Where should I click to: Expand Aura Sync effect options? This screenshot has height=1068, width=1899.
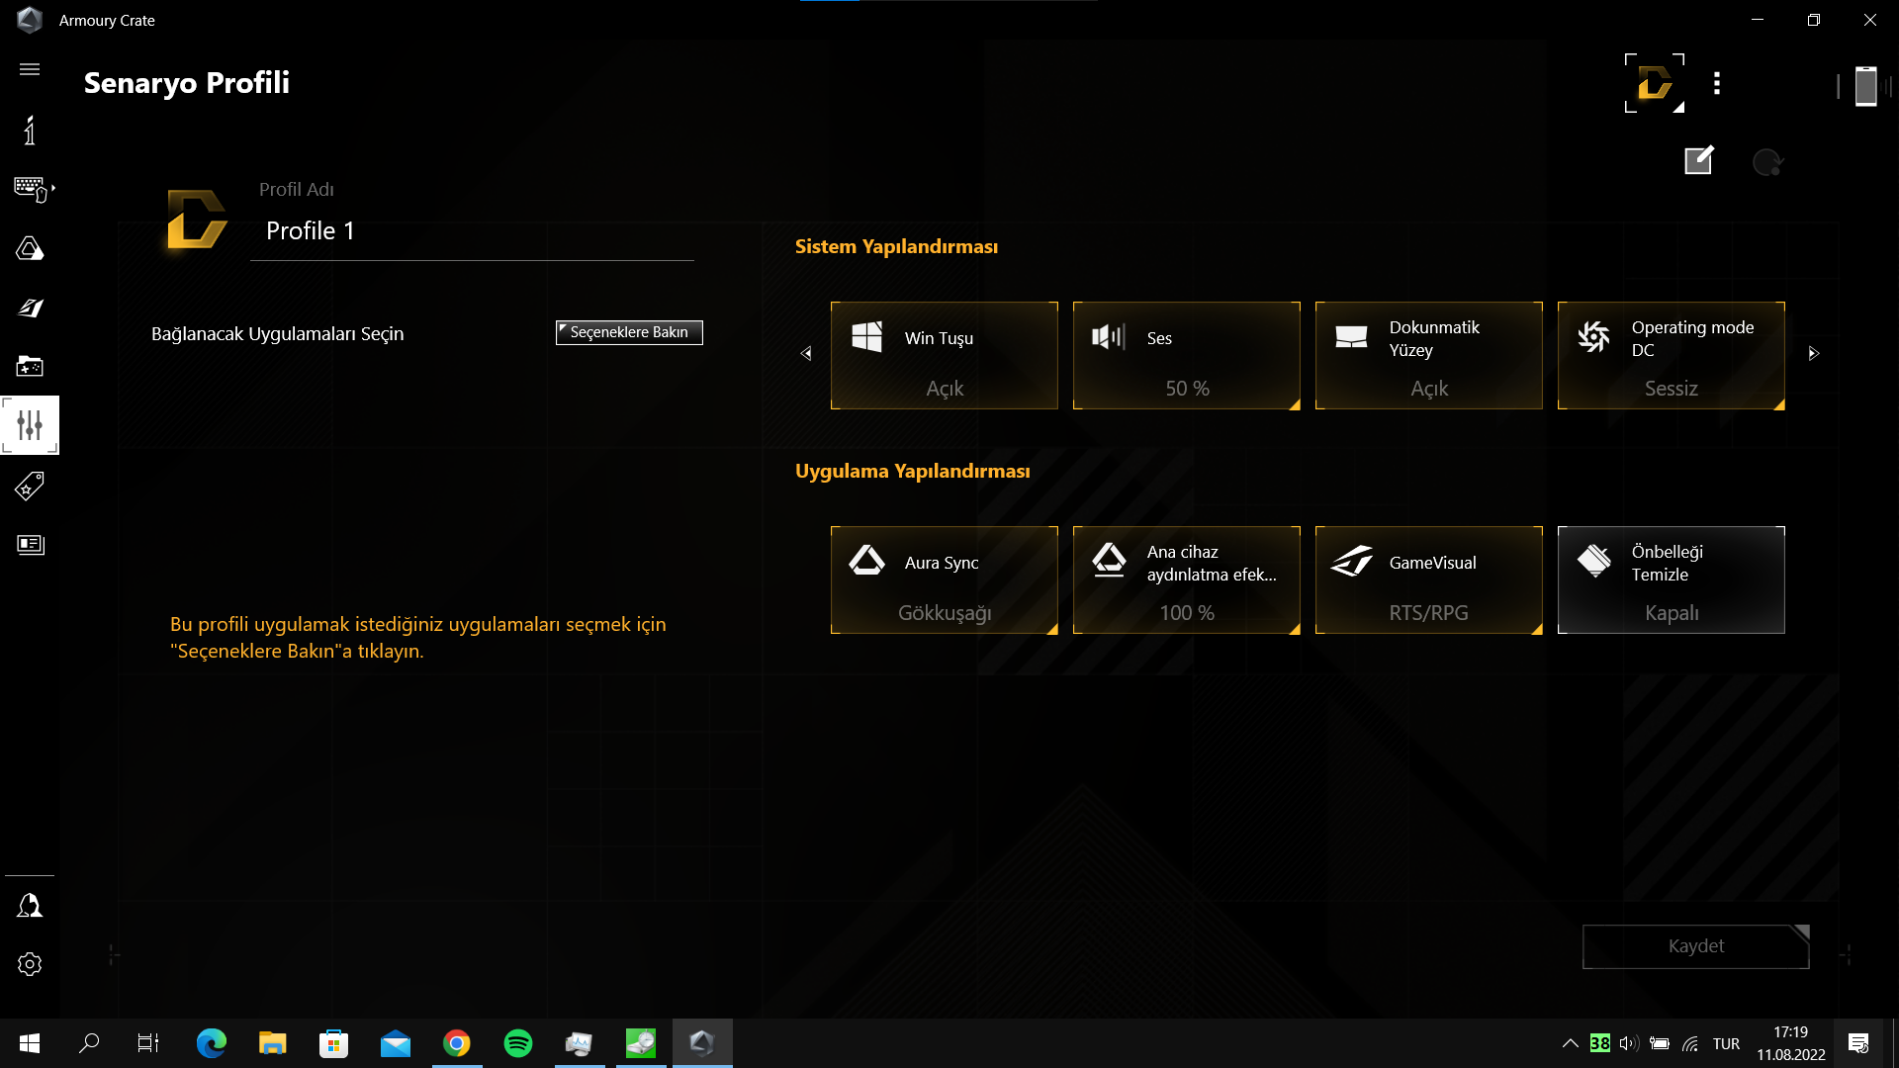tap(944, 579)
